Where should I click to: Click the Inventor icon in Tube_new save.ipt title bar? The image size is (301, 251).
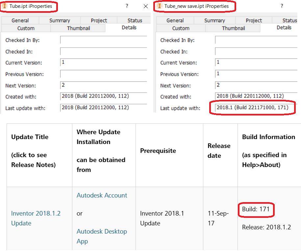coord(159,6)
